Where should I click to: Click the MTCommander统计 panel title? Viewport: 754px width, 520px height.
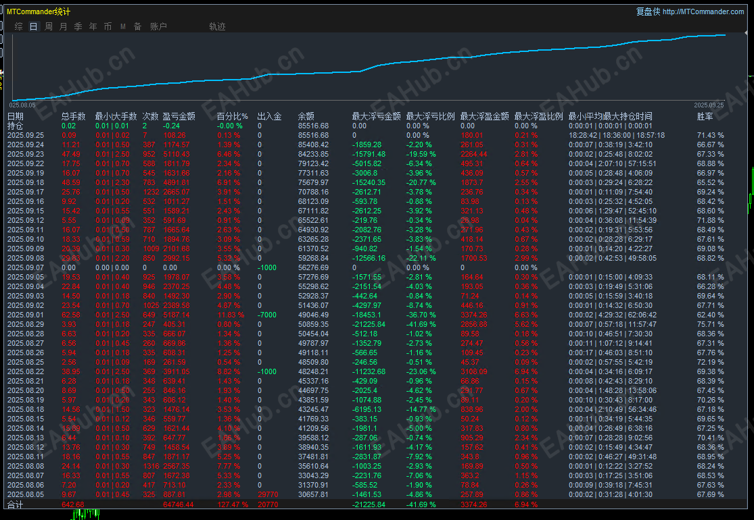pyautogui.click(x=39, y=11)
